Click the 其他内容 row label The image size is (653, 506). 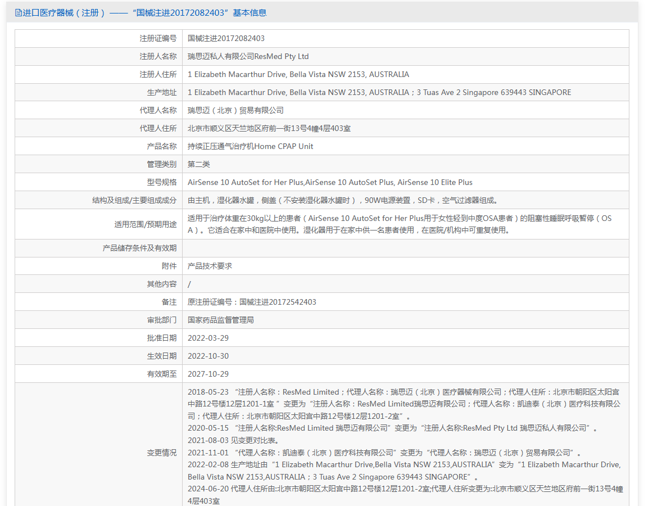tap(162, 284)
